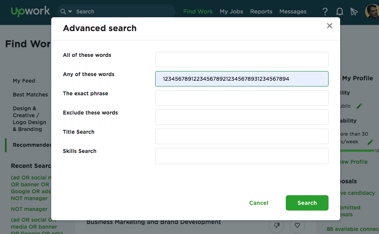This screenshot has width=379, height=234.
Task: Edit profile visibility pencil icon
Action: (359, 106)
